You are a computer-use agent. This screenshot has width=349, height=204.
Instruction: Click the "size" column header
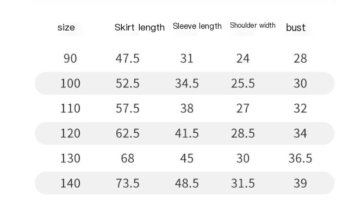[66, 27]
